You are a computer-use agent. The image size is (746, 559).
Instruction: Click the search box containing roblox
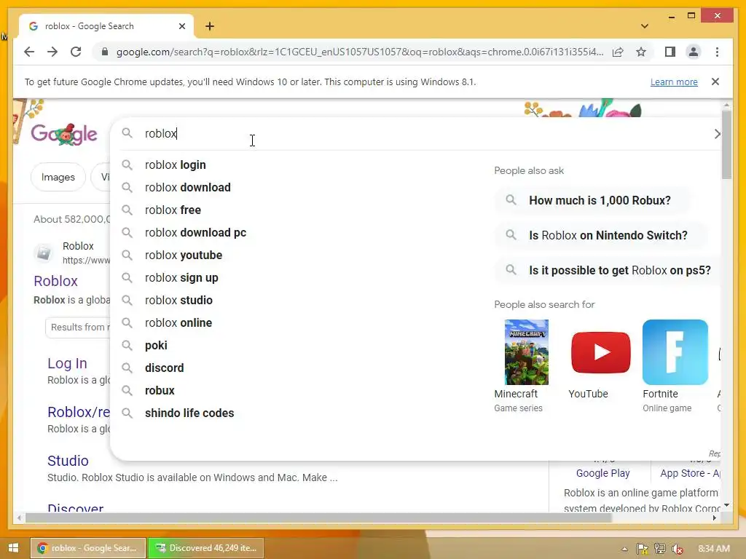point(414,134)
